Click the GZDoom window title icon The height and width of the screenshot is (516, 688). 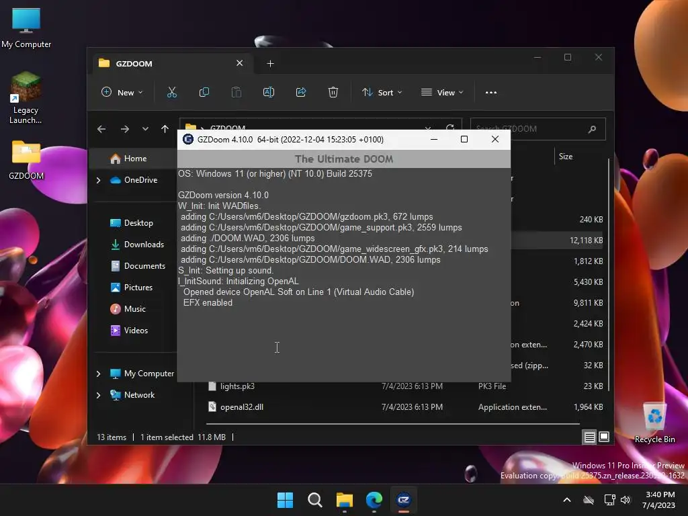188,140
